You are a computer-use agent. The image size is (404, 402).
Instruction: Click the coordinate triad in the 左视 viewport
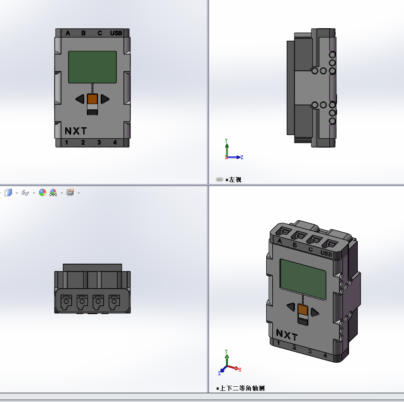click(233, 149)
